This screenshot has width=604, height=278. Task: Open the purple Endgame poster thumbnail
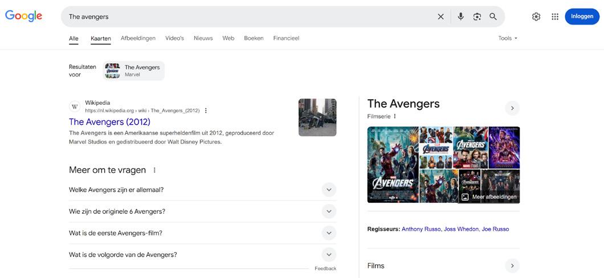[504, 148]
